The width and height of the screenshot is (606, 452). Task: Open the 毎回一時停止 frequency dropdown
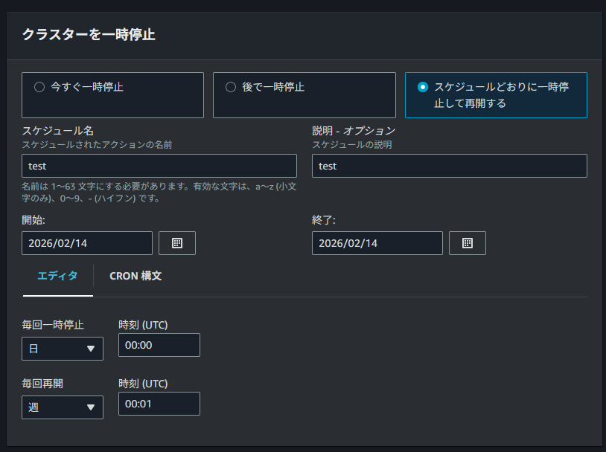[62, 348]
